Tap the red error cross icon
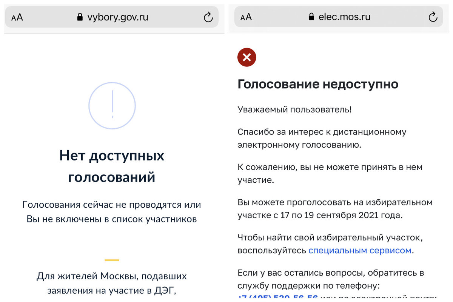Image resolution: width=453 pixels, height=302 pixels. [247, 57]
